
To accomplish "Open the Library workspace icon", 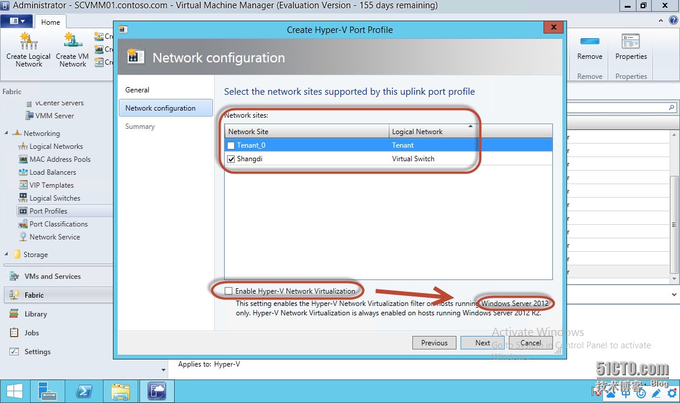I will coord(14,314).
